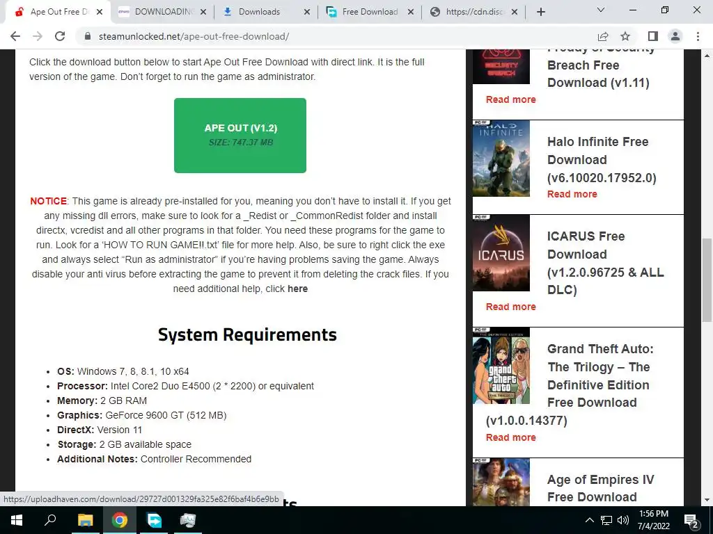The height and width of the screenshot is (534, 713).
Task: Click 'Additional Notes: Controller Recommended' line
Action: pyautogui.click(x=154, y=459)
